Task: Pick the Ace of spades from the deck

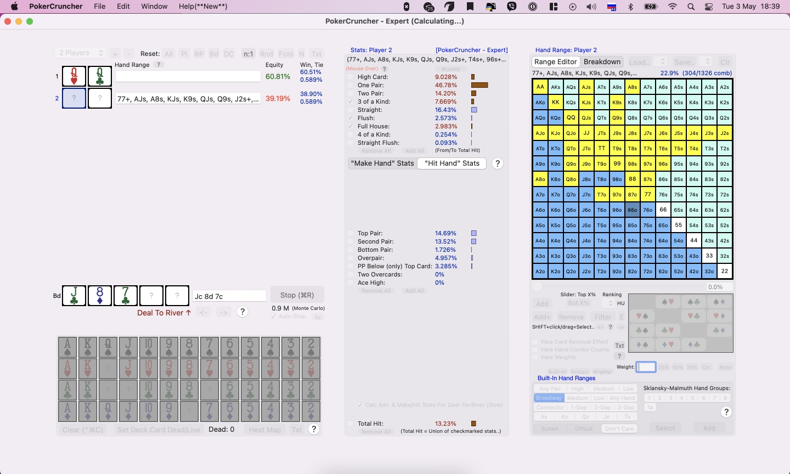Action: coord(67,347)
